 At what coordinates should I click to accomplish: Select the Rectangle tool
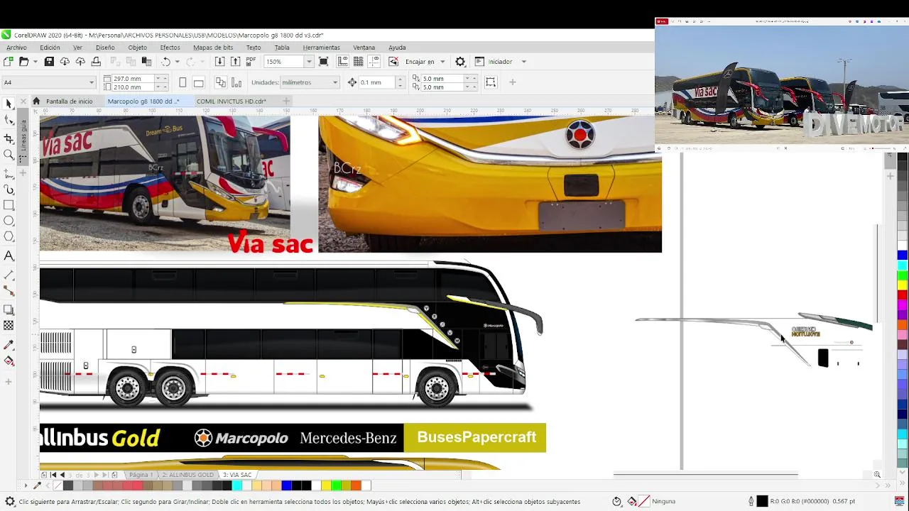pos(9,206)
